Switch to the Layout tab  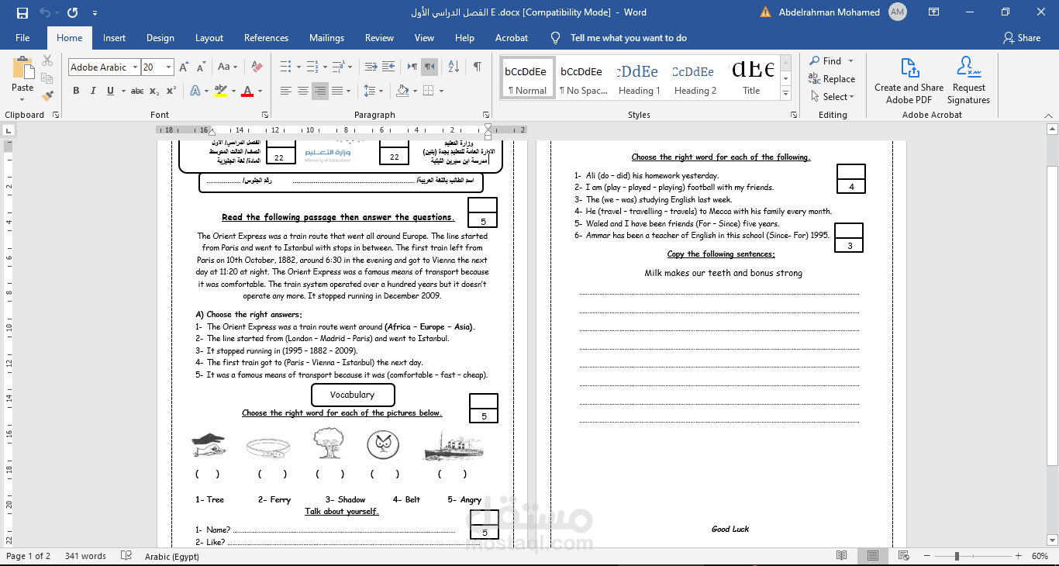(x=209, y=38)
